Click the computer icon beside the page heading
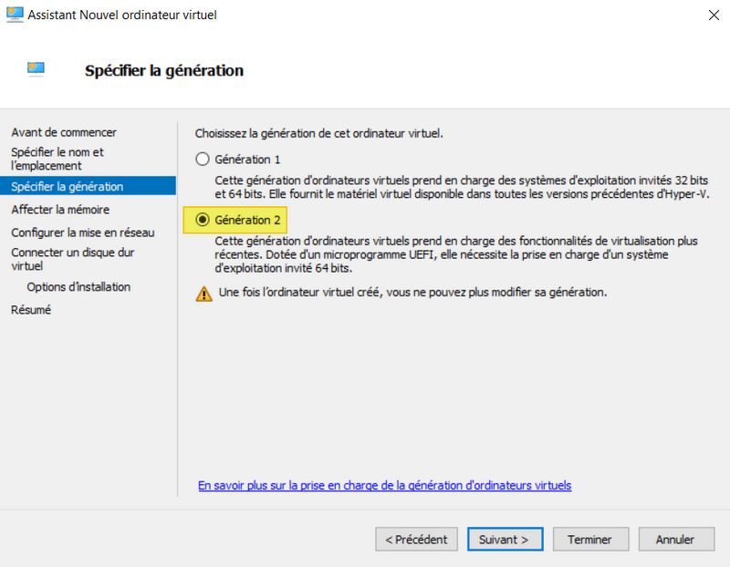Viewport: 730px width, 567px height. (36, 69)
